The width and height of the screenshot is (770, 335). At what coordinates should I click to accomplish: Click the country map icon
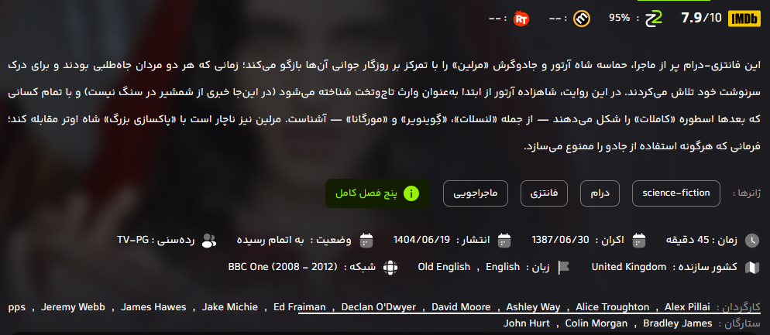752,268
